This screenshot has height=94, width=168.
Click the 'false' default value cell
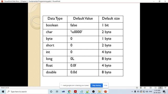coord(83,26)
